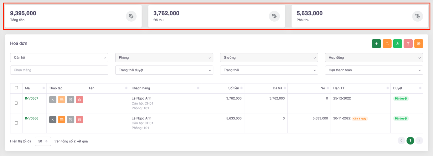
Task: Open invoice link INV0367
Action: coord(32,98)
